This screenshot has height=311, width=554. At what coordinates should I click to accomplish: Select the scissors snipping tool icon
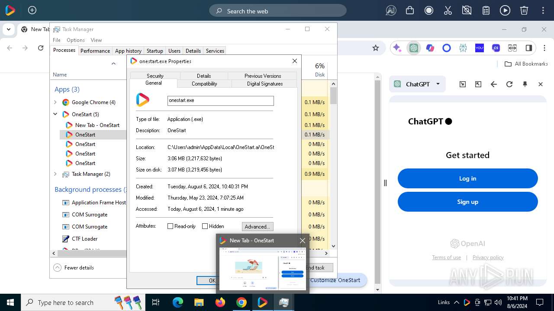(448, 11)
